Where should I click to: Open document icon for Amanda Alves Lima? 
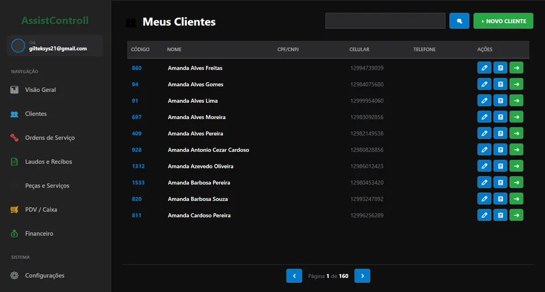501,100
